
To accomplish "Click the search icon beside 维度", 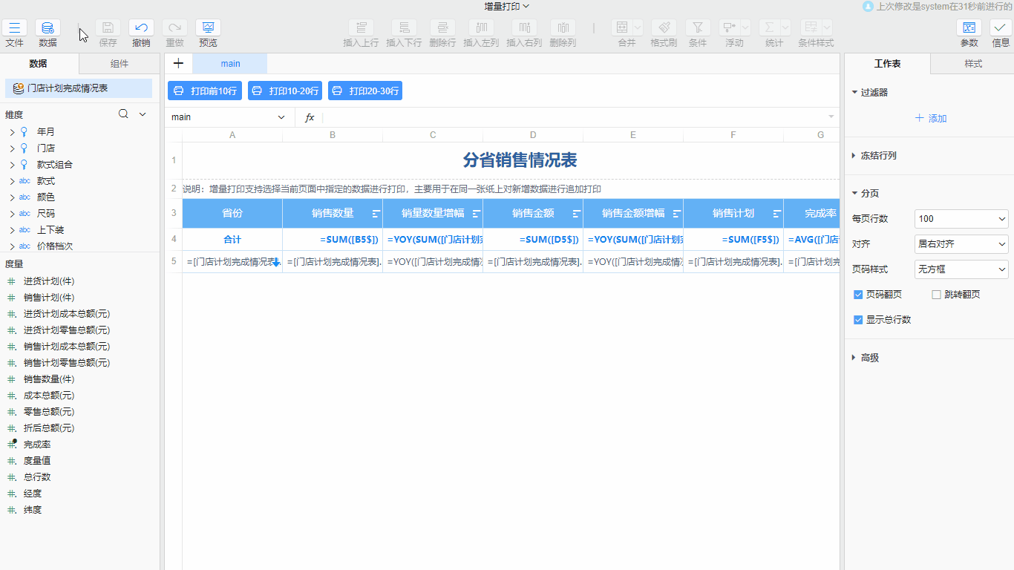I will [123, 114].
